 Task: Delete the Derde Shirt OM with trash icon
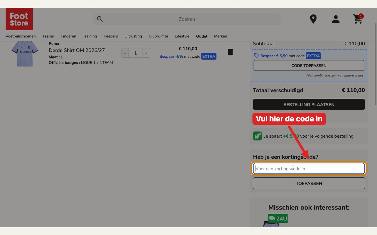point(230,52)
